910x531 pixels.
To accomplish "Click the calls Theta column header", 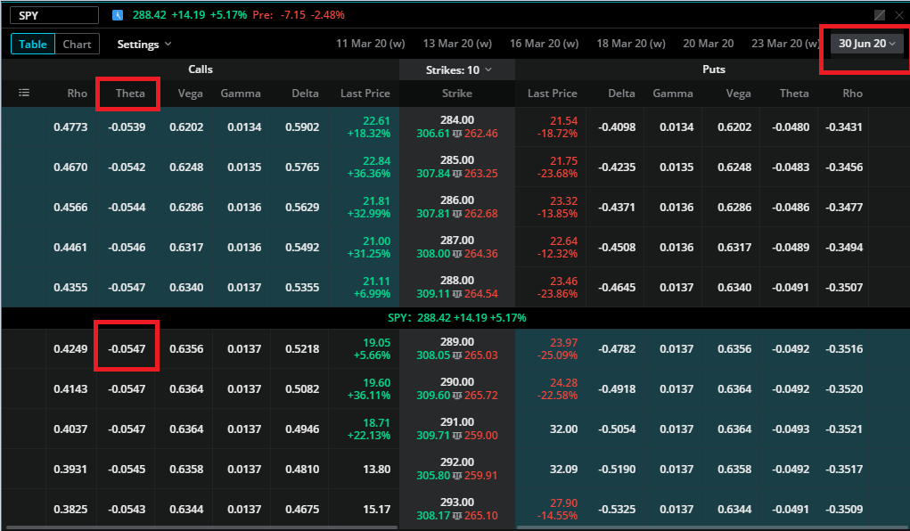I will pyautogui.click(x=130, y=94).
